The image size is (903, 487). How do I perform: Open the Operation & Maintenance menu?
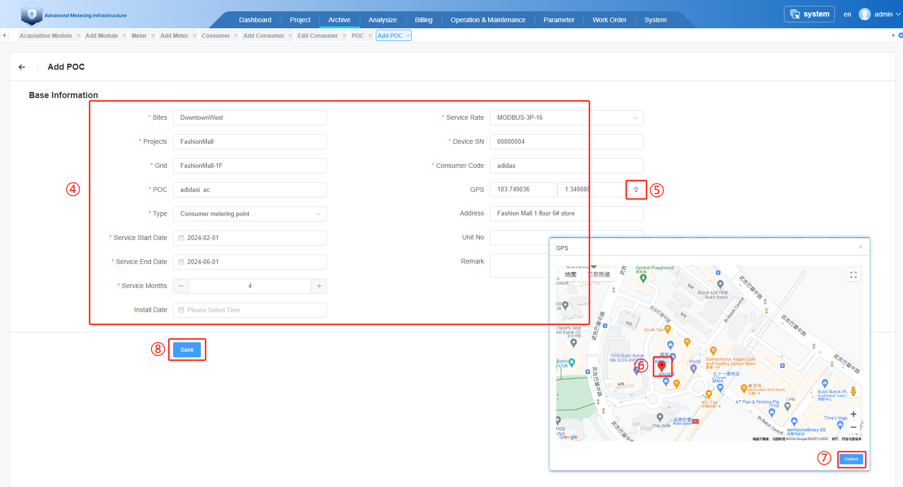click(x=488, y=20)
